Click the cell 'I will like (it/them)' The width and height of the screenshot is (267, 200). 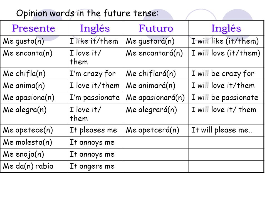226,41
